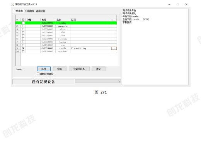Select the recovery name cell
The image size is (201, 143).
coord(63,39)
